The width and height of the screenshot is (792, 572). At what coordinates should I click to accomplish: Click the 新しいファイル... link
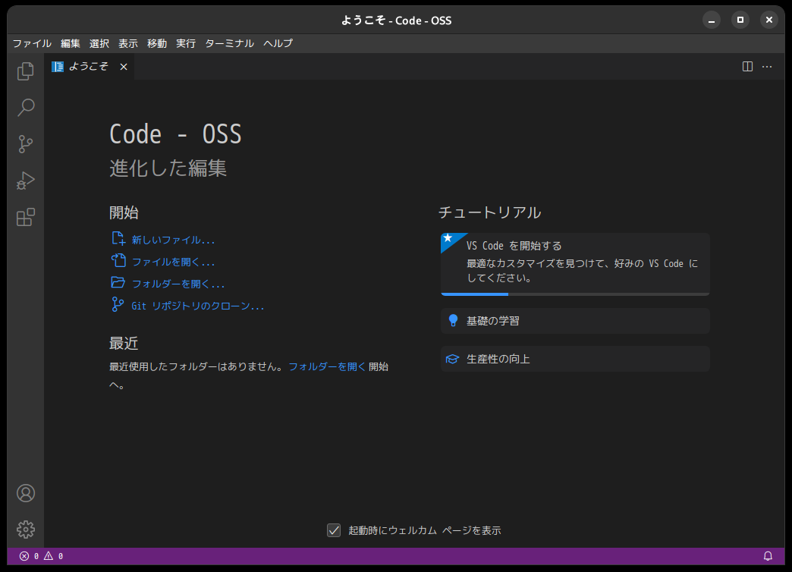click(x=173, y=240)
